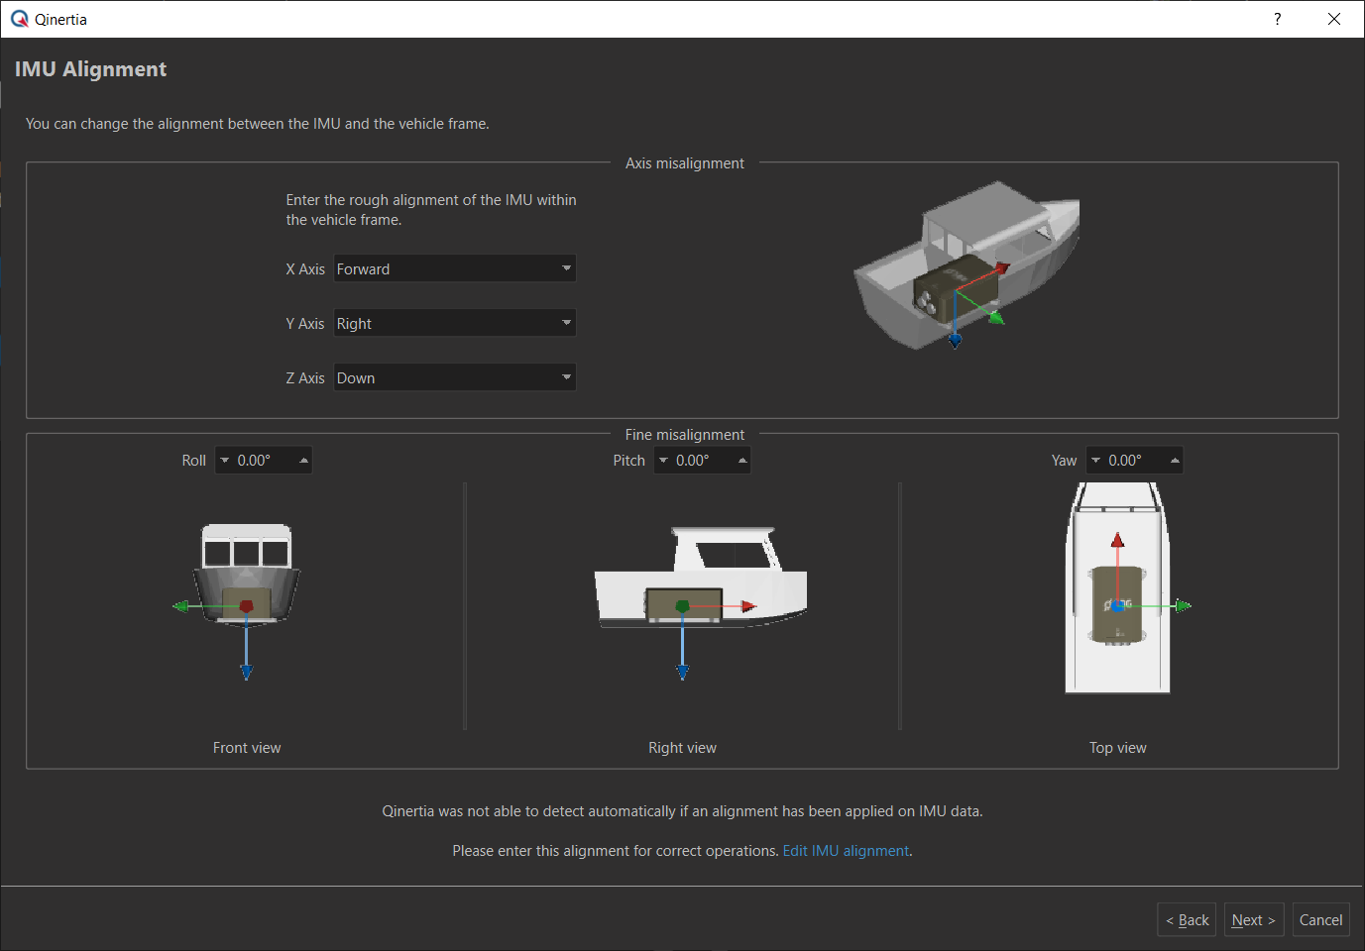Click the Qinertia logo in title bar

tap(20, 19)
